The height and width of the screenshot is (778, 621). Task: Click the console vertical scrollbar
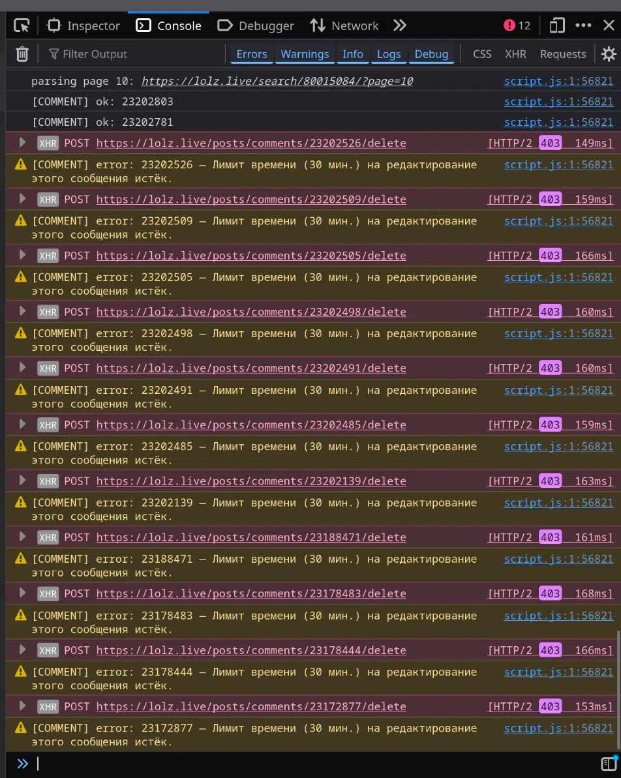(x=618, y=690)
